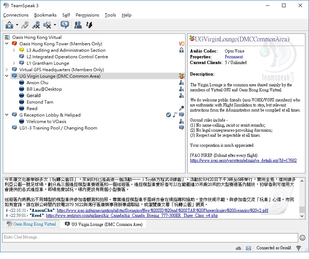Expand the Virtual GFS Headquarters channel
The height and width of the screenshot is (259, 309).
(7, 70)
